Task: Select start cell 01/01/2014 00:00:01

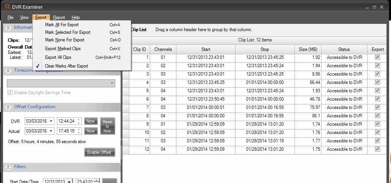Action: tap(206, 107)
